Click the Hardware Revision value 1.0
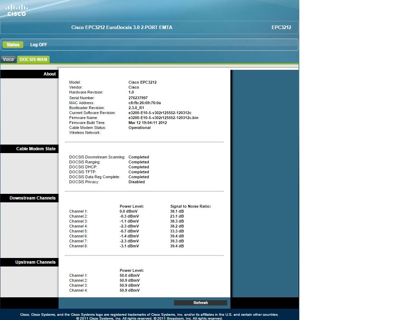The width and height of the screenshot is (409, 320). pyautogui.click(x=131, y=92)
